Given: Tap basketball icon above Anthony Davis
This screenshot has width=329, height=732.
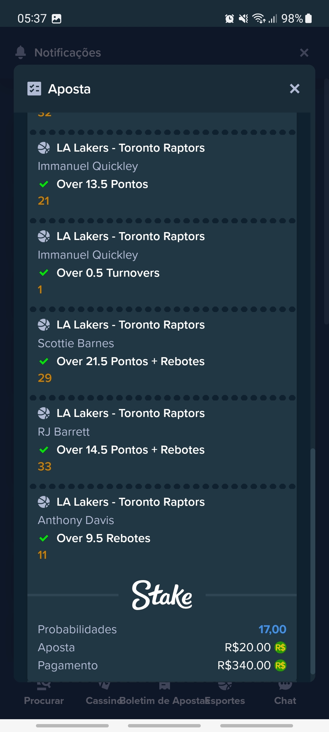Looking at the screenshot, I should click(44, 502).
